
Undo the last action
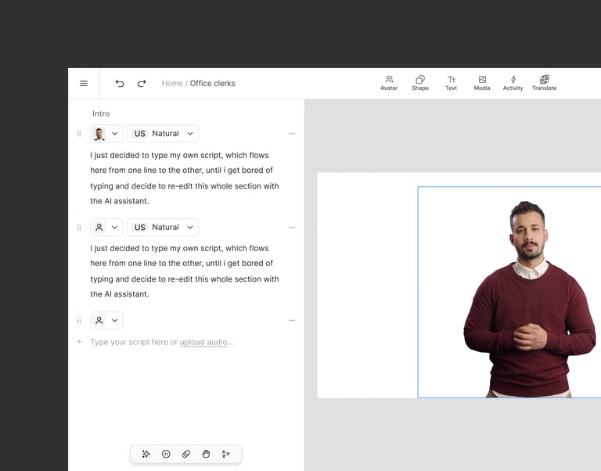pyautogui.click(x=120, y=84)
